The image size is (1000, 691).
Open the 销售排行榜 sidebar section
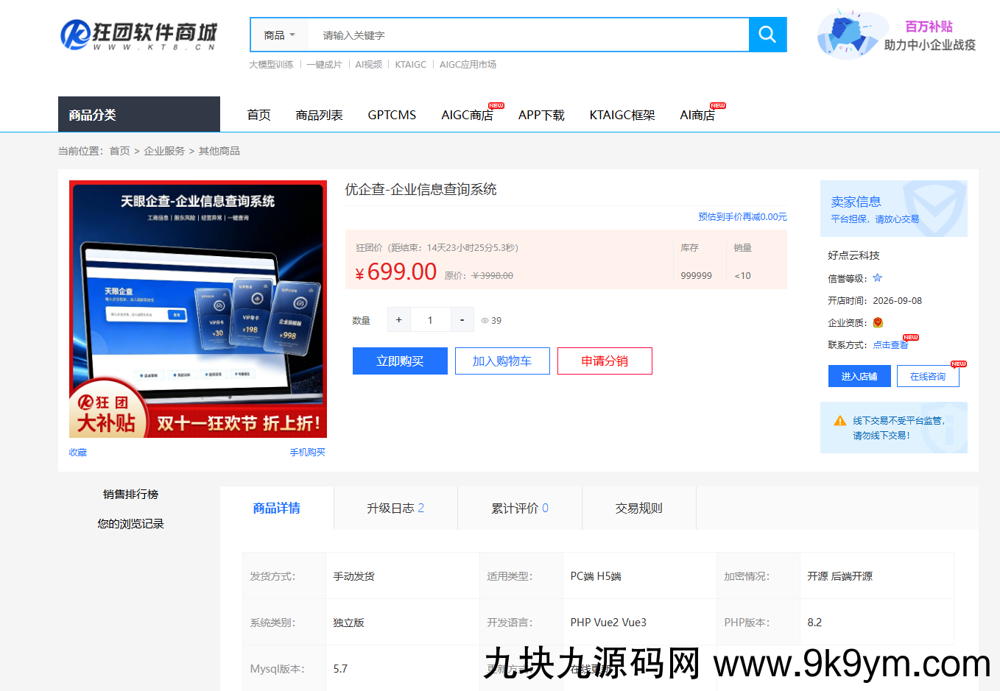[131, 495]
